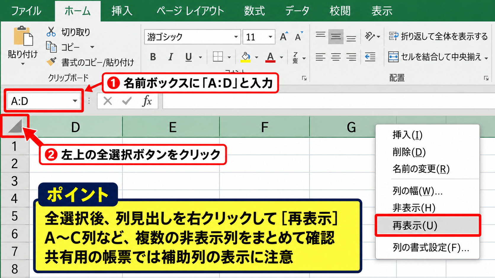Apply the borders grid icon

(218, 56)
